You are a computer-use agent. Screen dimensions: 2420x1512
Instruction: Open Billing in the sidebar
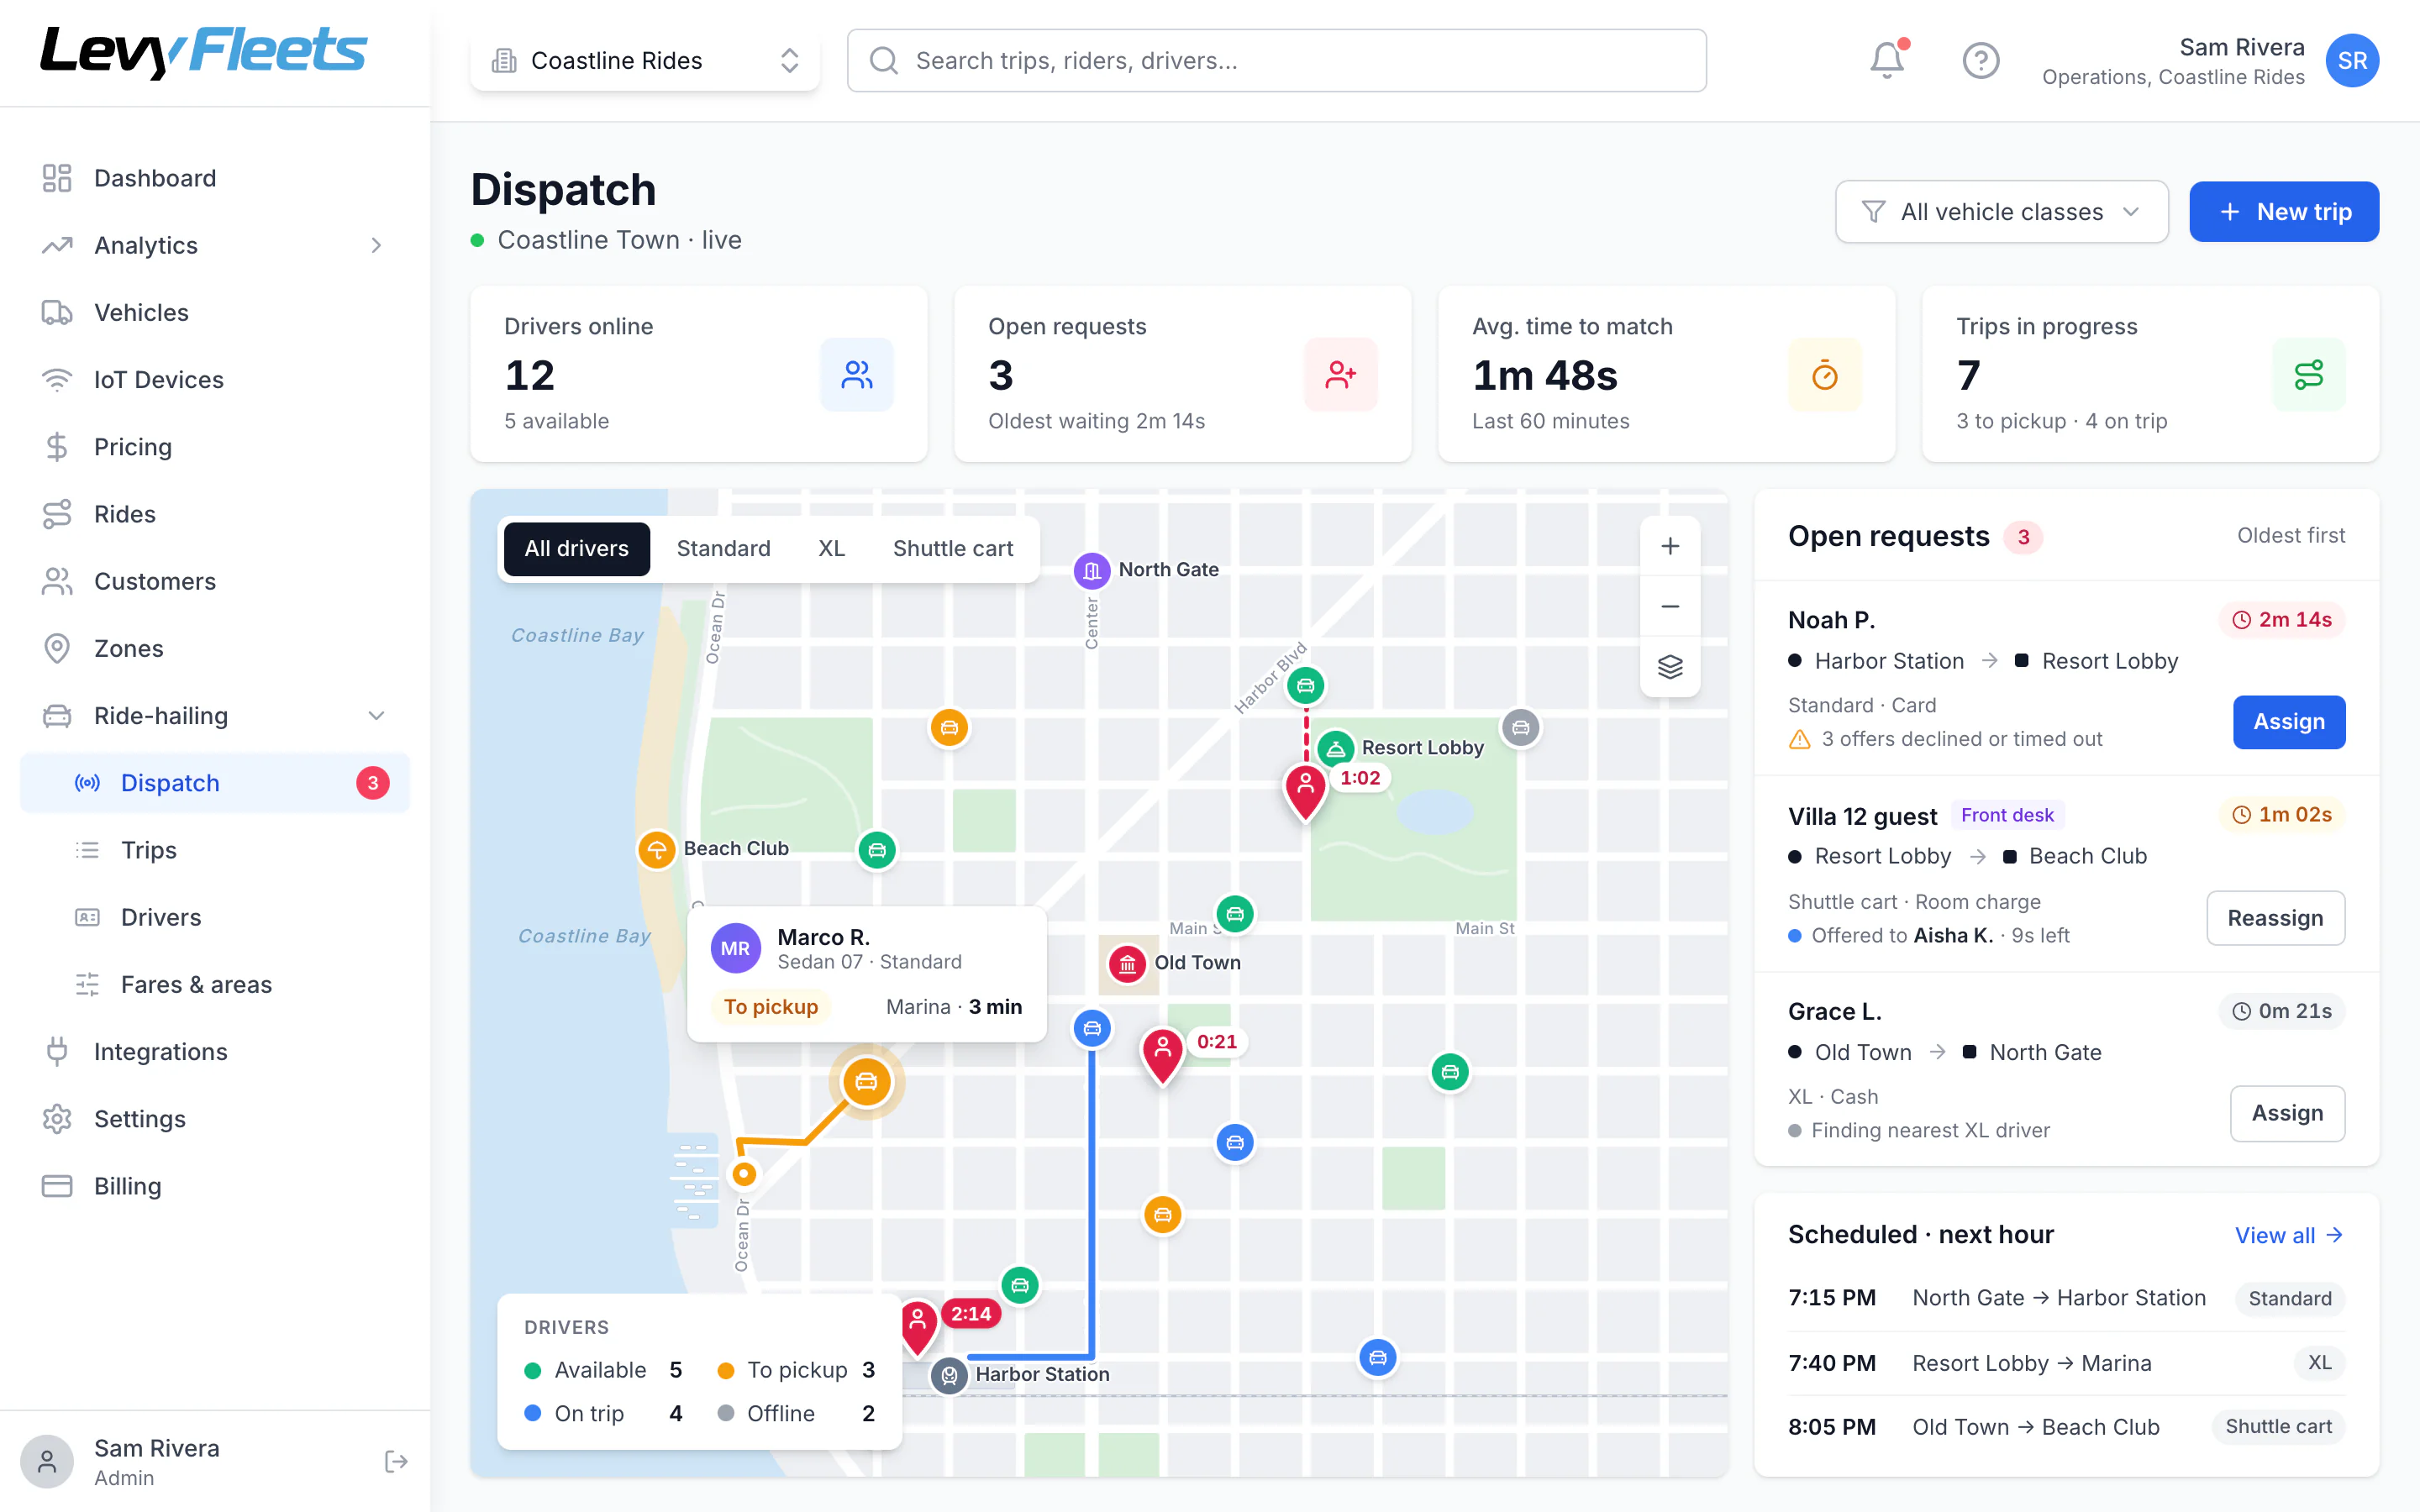point(215,1186)
